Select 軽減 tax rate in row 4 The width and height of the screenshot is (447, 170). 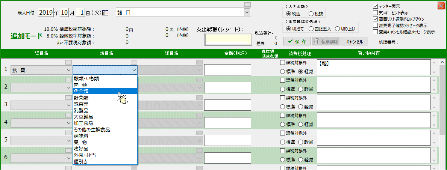300,125
